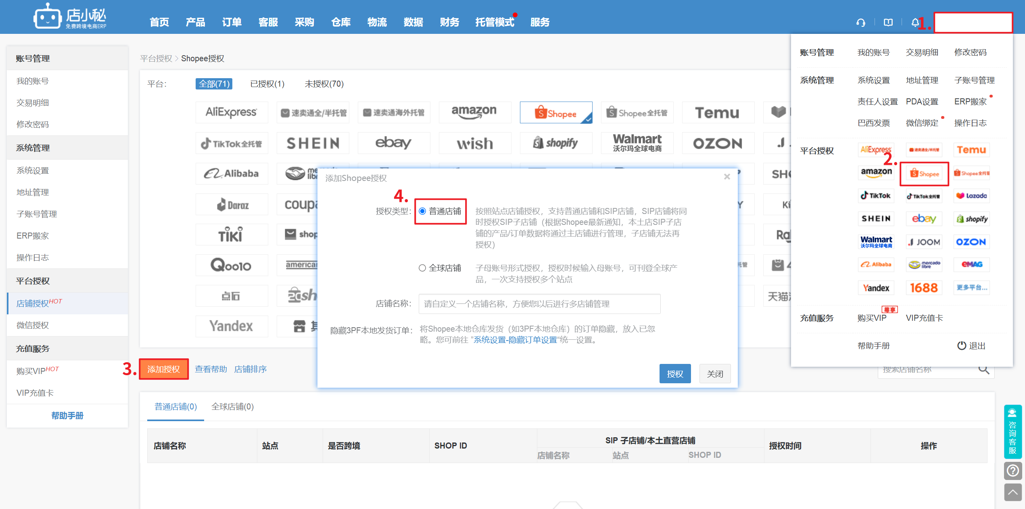Select 全球店铺 authorization type radio
The height and width of the screenshot is (509, 1025).
[422, 268]
